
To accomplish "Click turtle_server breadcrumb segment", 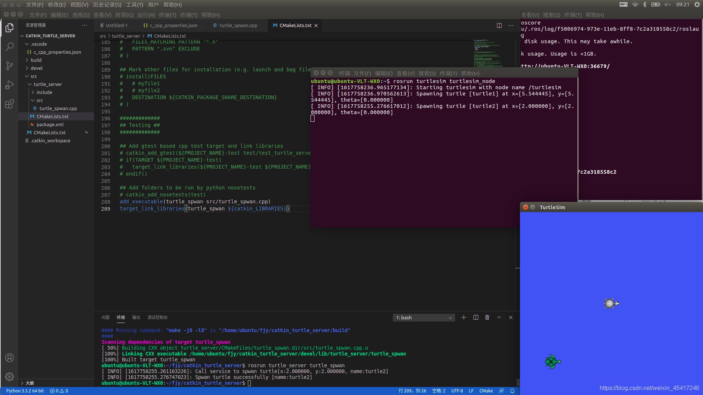I will point(126,36).
